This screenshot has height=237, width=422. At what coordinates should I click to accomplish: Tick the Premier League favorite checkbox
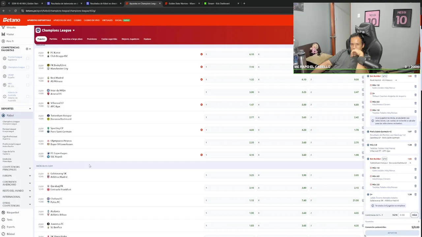[x=28, y=58]
